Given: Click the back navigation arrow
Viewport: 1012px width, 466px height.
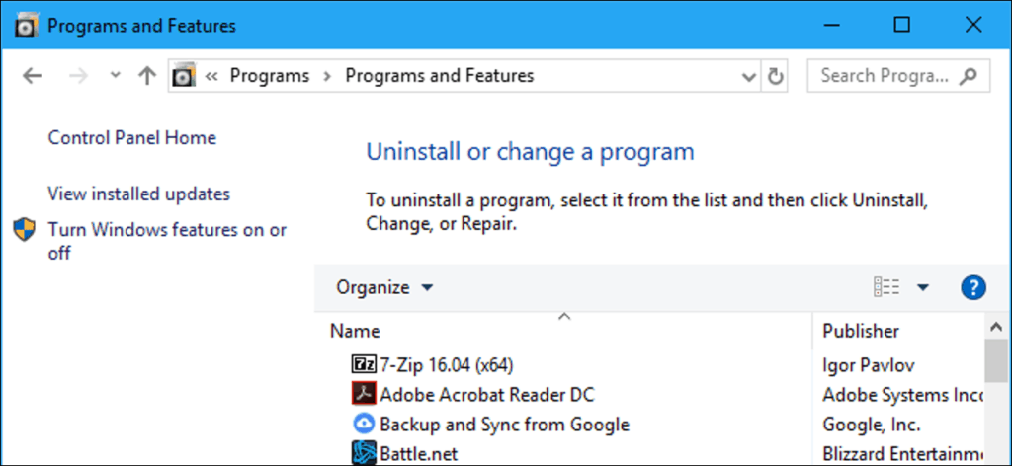Looking at the screenshot, I should click(32, 76).
